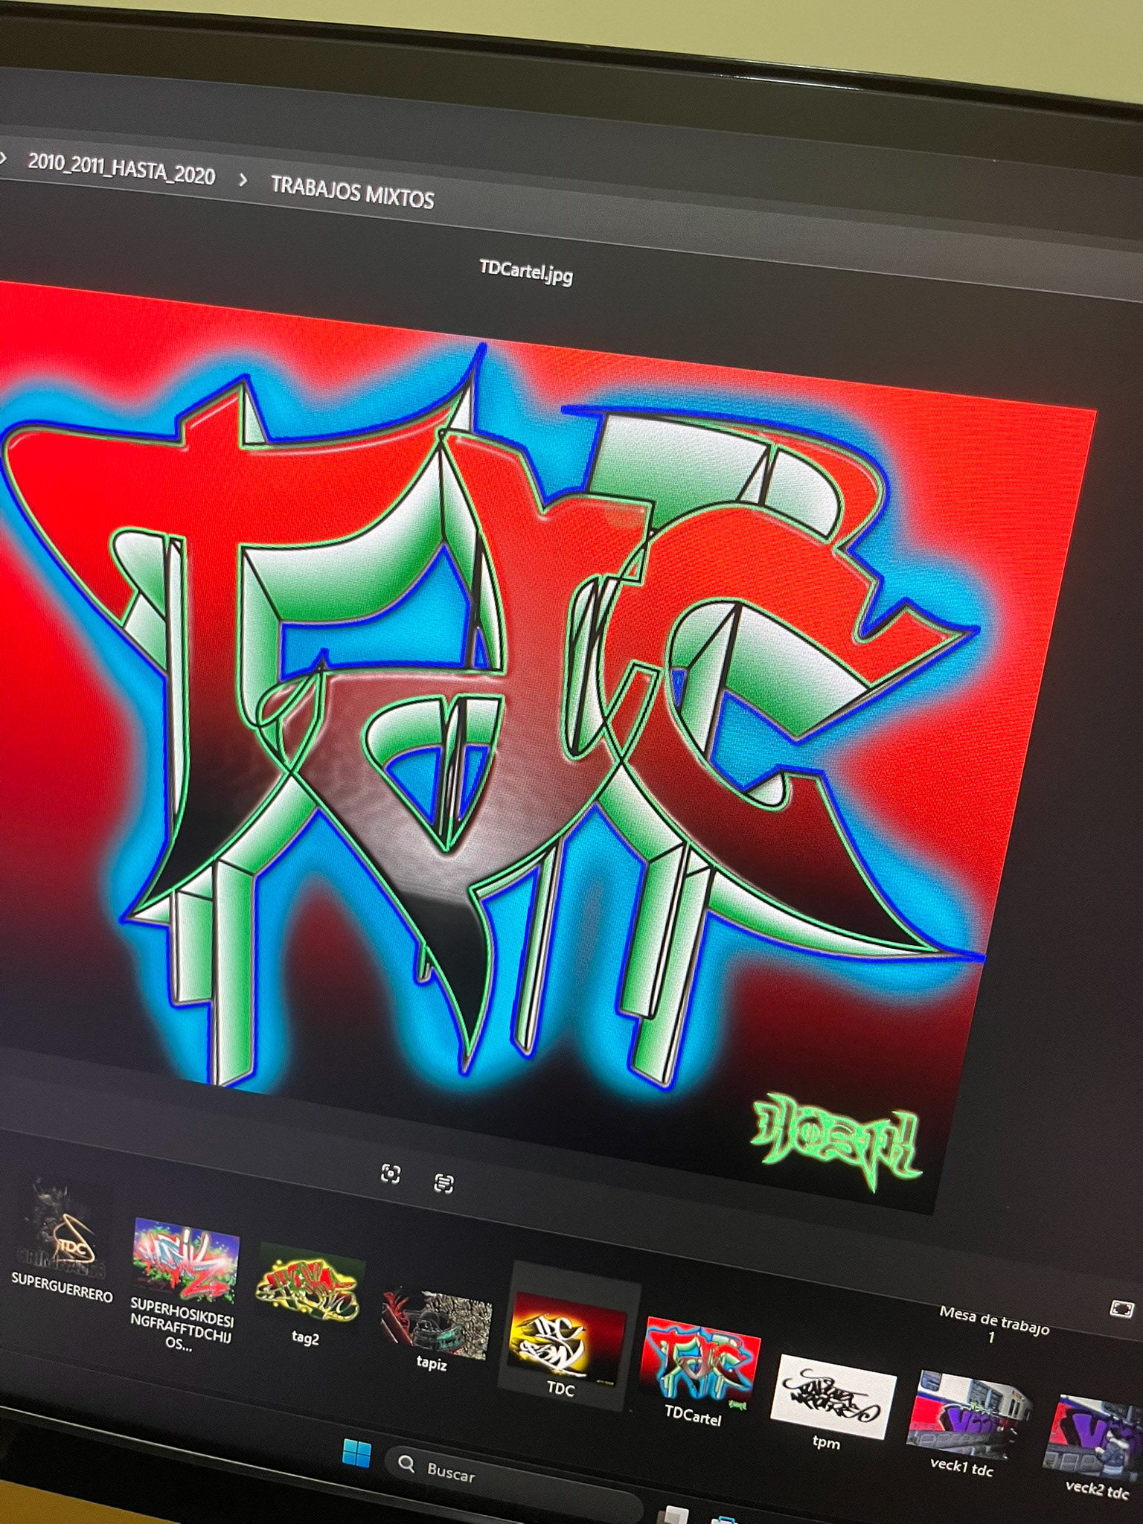Click the magnifier icon in the Buscar box
This screenshot has height=1524, width=1143.
(x=406, y=1464)
